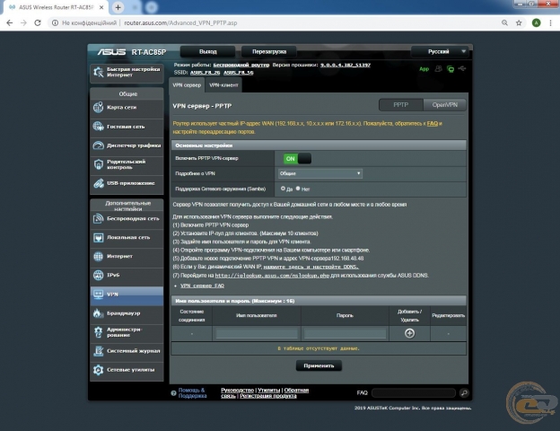Open Quick Internet Setup icon
The width and height of the screenshot is (560, 431).
(x=98, y=72)
